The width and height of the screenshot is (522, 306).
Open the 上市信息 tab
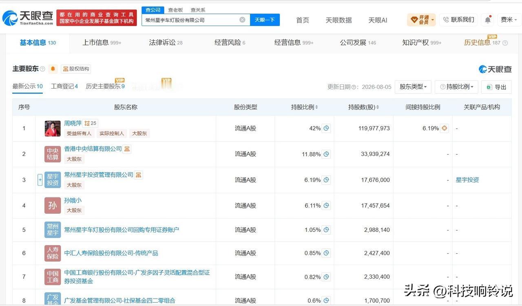(x=102, y=42)
